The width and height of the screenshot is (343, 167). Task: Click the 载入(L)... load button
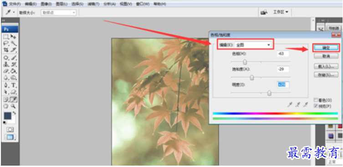(x=326, y=67)
